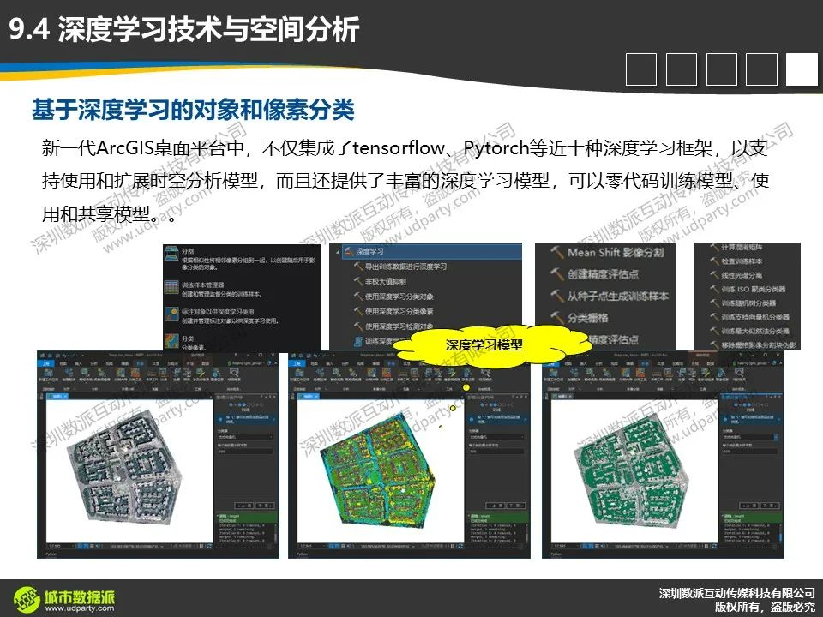Click the 分类 classify pixels icon
The image size is (823, 617).
[x=171, y=342]
